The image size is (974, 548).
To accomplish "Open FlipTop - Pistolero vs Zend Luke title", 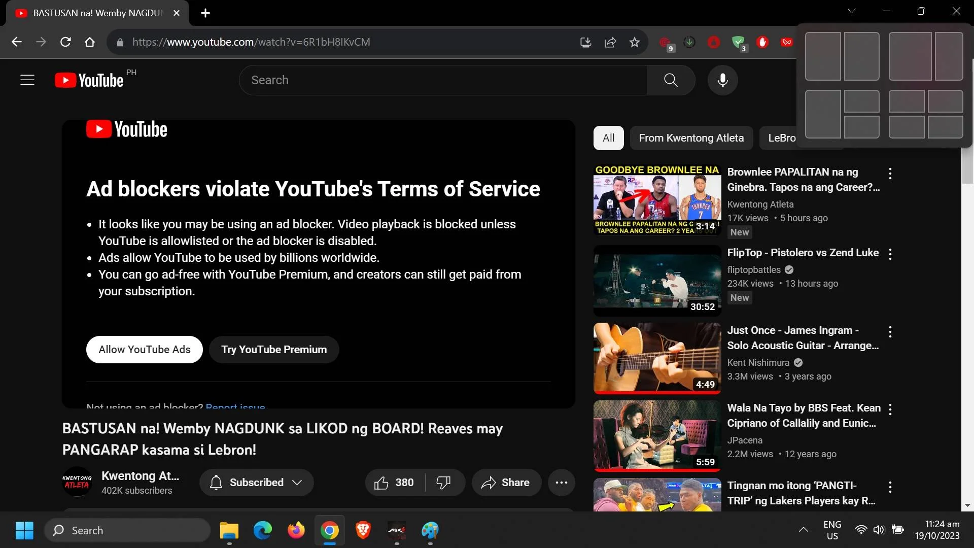I will coord(803,253).
